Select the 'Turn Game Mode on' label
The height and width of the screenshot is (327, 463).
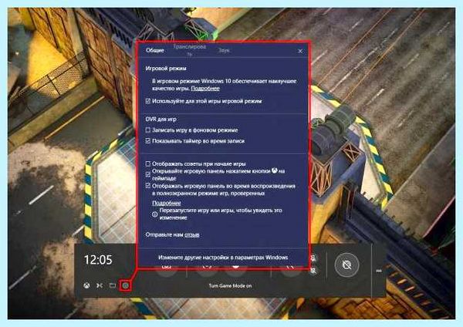pos(230,286)
